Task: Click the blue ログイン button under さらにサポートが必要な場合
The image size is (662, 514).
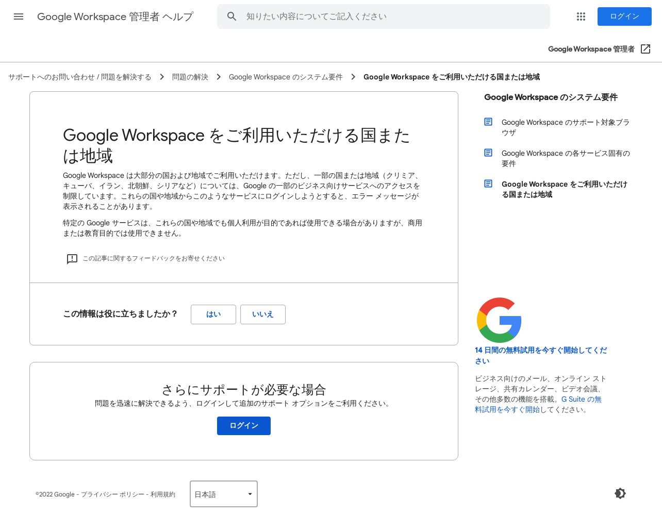Action: click(x=244, y=426)
